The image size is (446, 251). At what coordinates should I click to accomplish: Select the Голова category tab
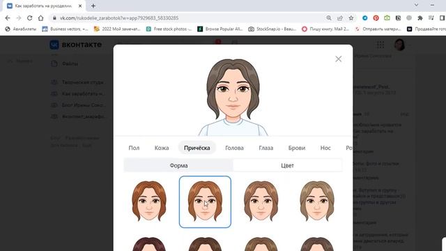pos(234,148)
